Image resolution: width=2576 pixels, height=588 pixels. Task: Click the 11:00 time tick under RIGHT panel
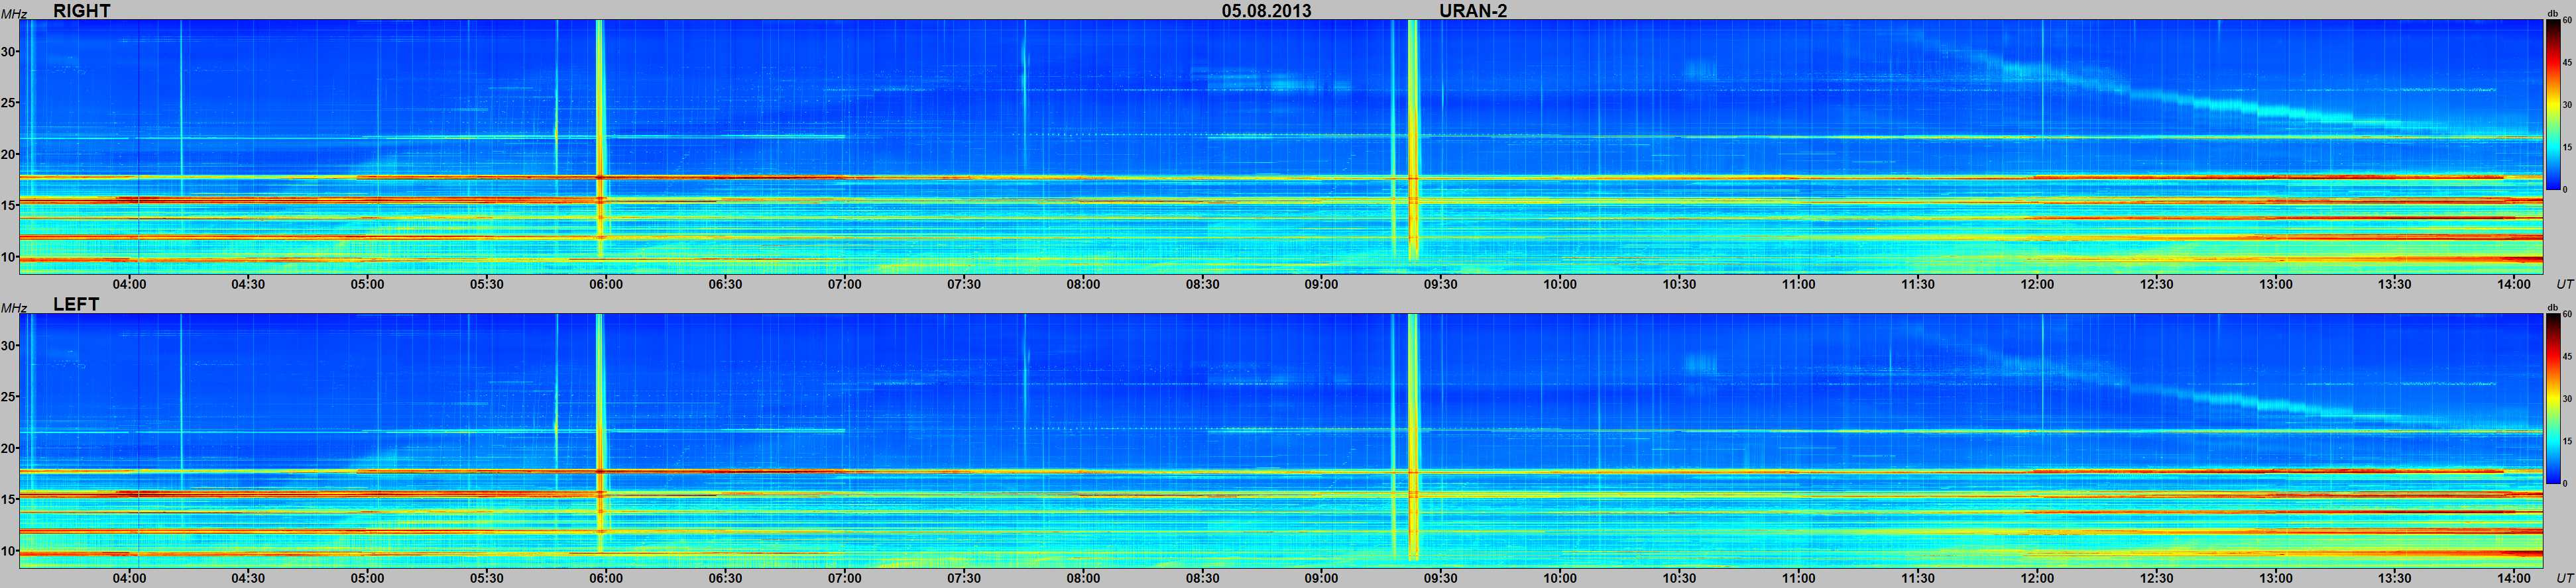[1798, 285]
